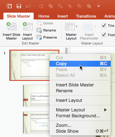Click the Delete button label
Screen dimensions: 115x137
pyautogui.click(x=48, y=23)
